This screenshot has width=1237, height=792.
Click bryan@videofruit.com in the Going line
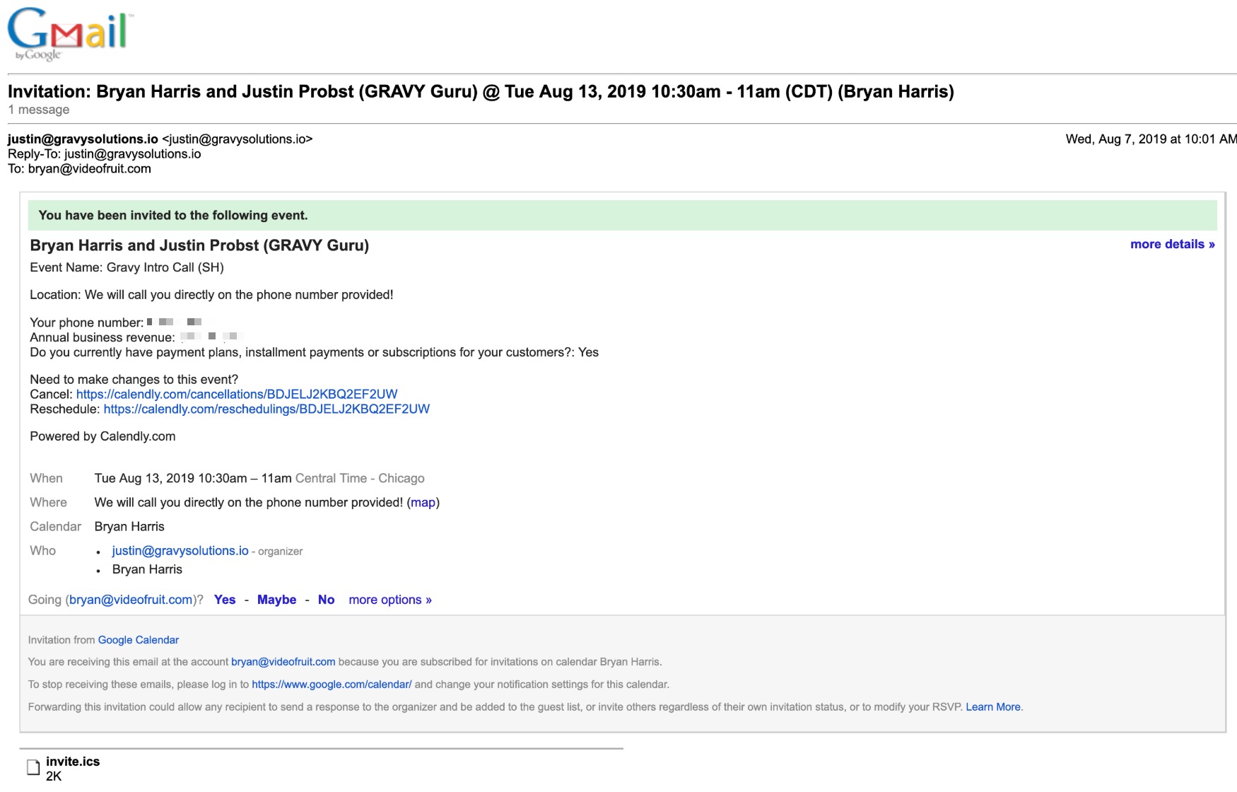[x=131, y=600]
